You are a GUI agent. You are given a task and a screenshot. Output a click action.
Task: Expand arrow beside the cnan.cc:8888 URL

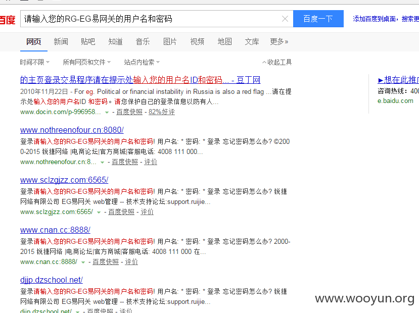pyautogui.click(x=83, y=263)
